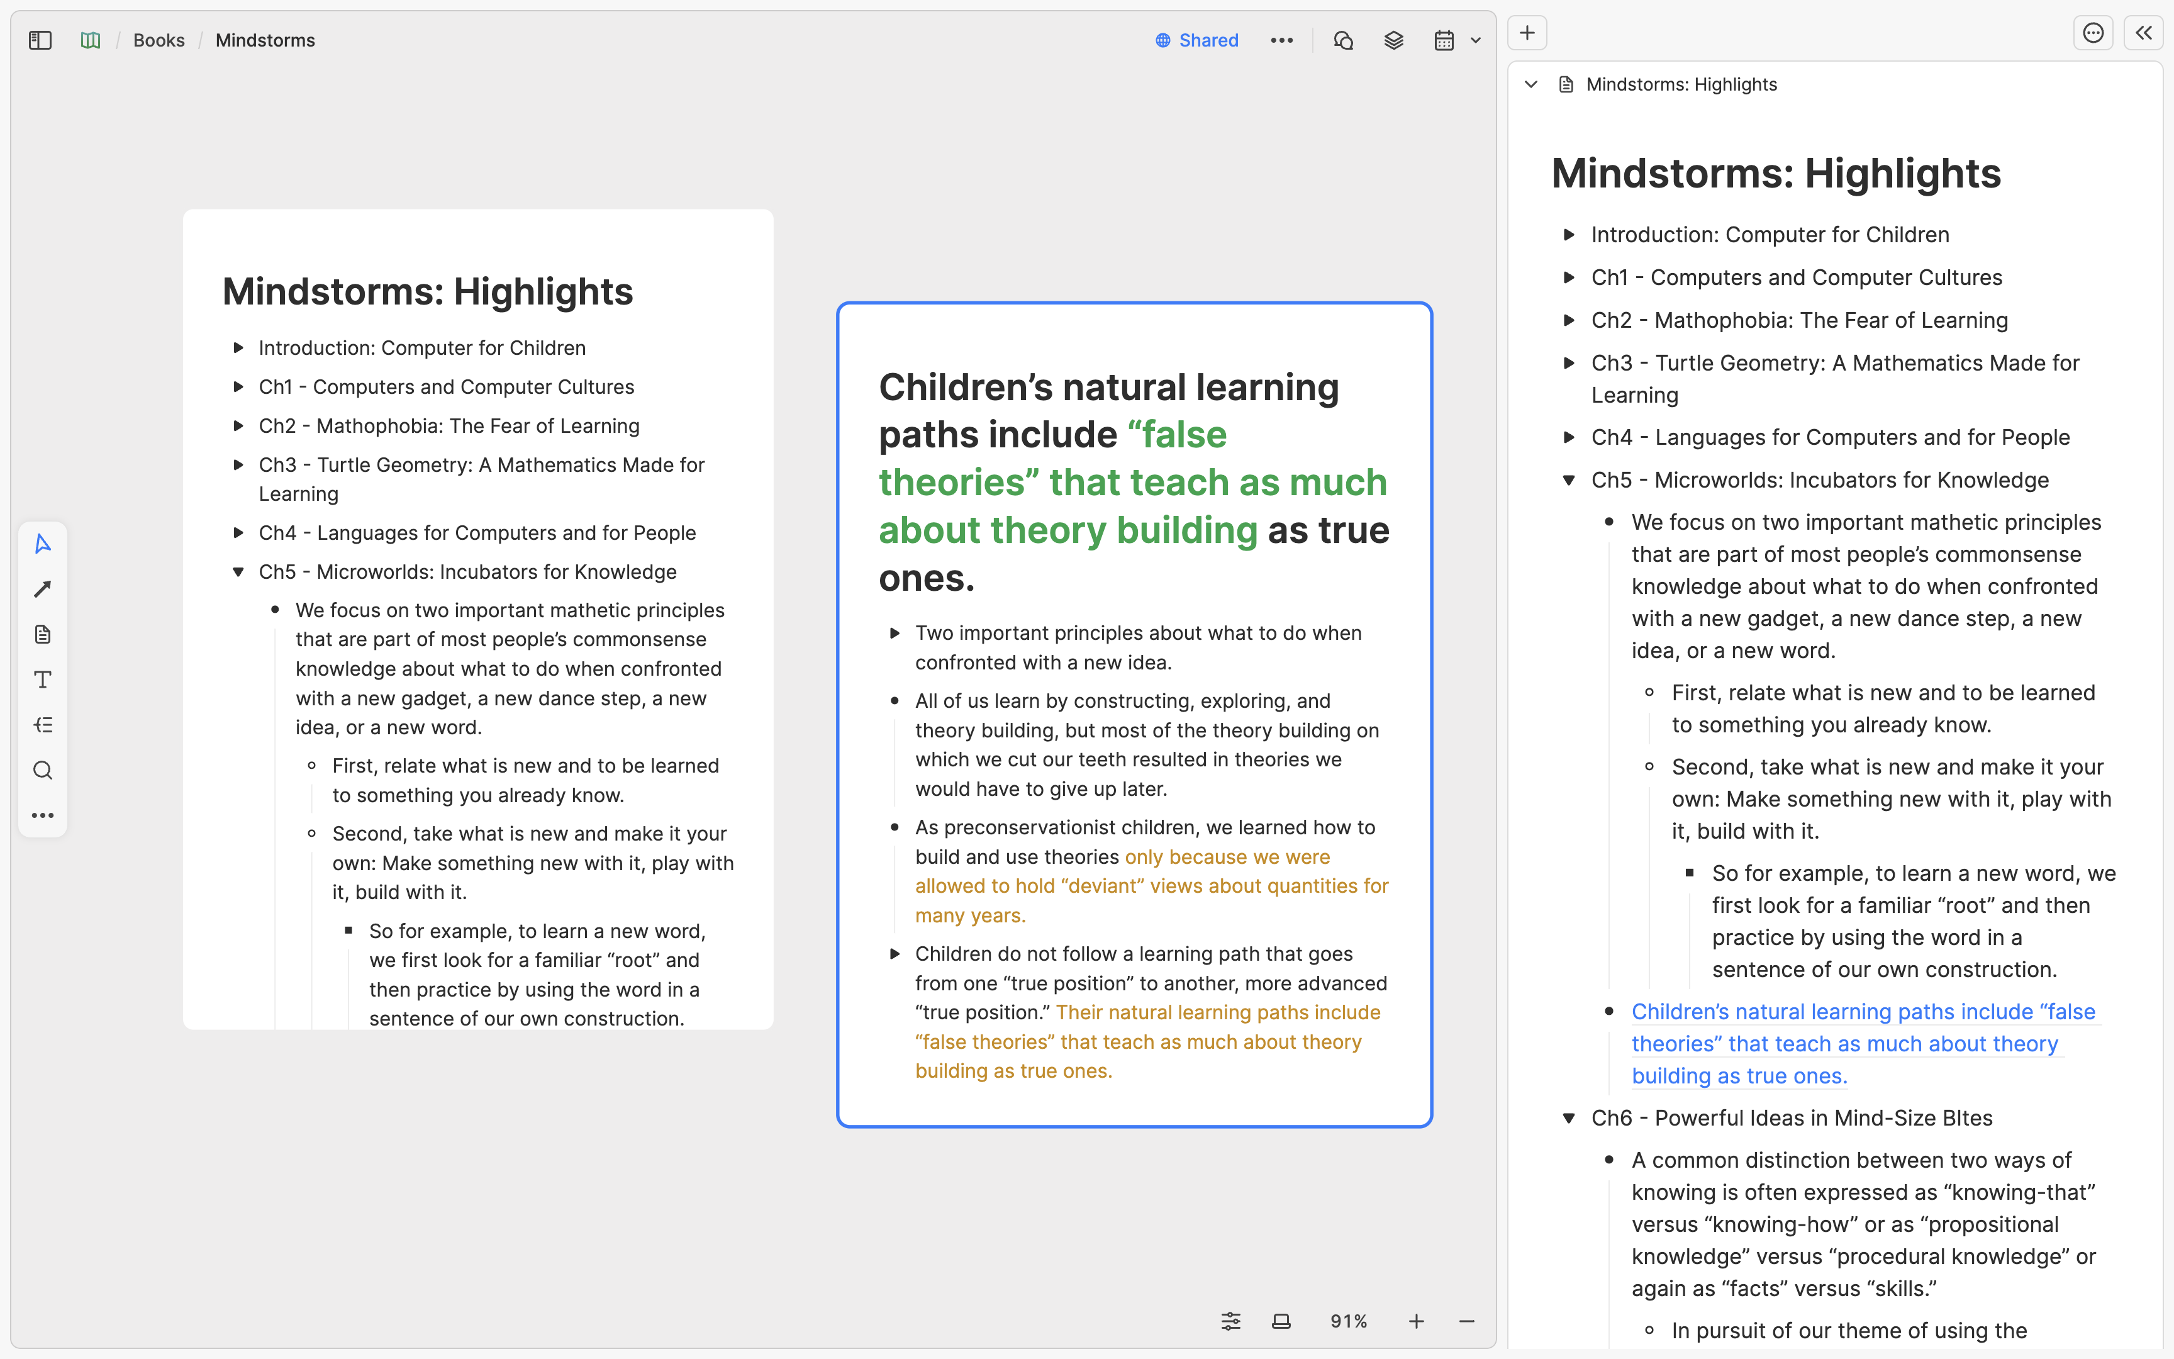Collapse Ch5 - Microworlds in the whiteboard card

[x=238, y=572]
